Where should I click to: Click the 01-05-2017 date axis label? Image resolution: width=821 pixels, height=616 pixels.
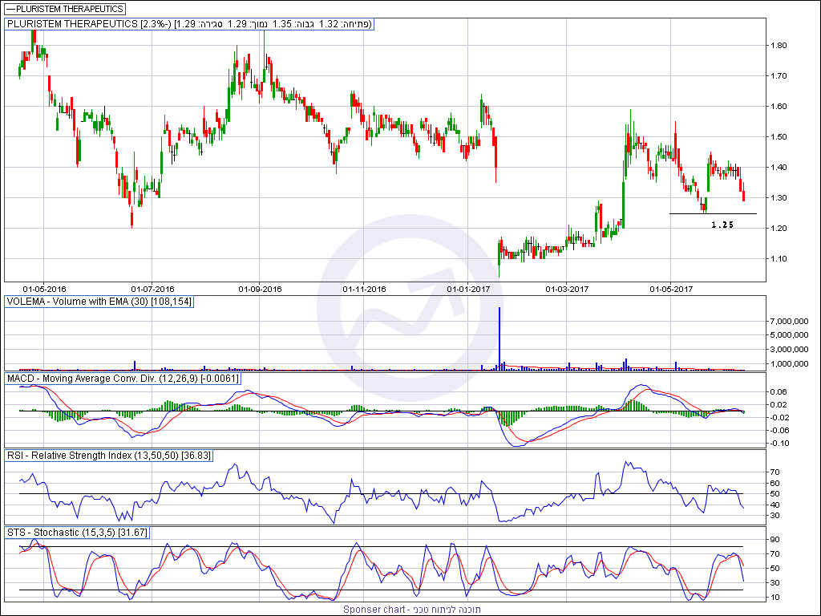pyautogui.click(x=671, y=289)
